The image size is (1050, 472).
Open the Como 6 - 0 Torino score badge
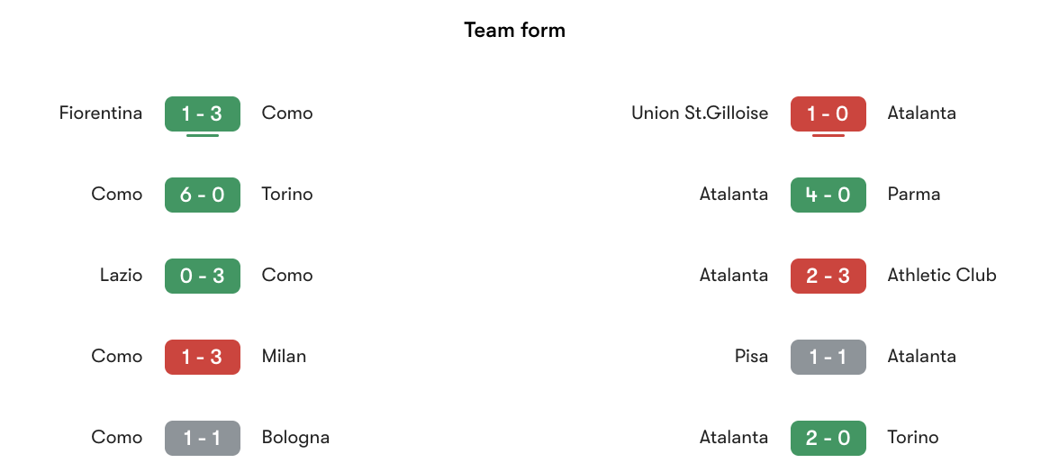[x=202, y=195]
